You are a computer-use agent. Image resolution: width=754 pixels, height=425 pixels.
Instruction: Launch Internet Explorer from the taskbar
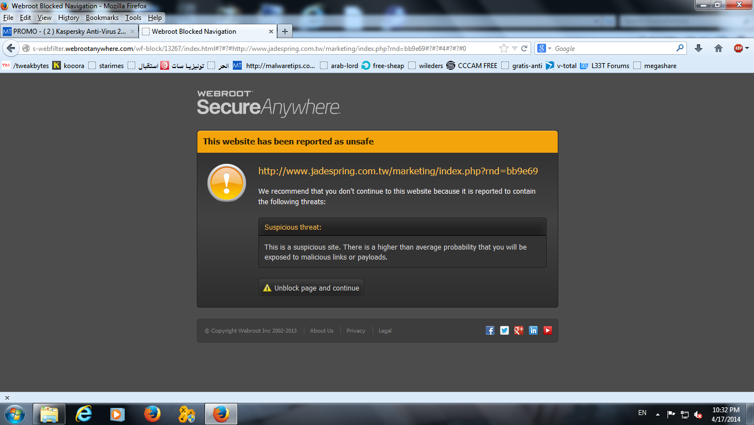tap(84, 414)
